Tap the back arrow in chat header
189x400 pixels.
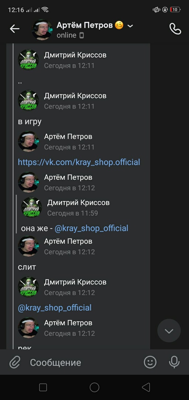(x=14, y=29)
